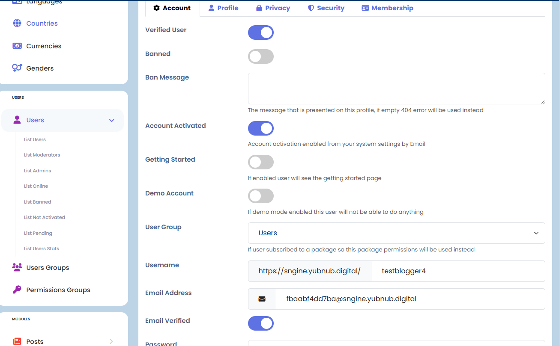Image resolution: width=559 pixels, height=346 pixels.
Task: Expand the Posts module chevron
Action: pyautogui.click(x=111, y=341)
